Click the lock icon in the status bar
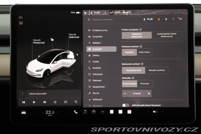Image resolution: width=201 pixels, height=134 pixels. [85, 13]
